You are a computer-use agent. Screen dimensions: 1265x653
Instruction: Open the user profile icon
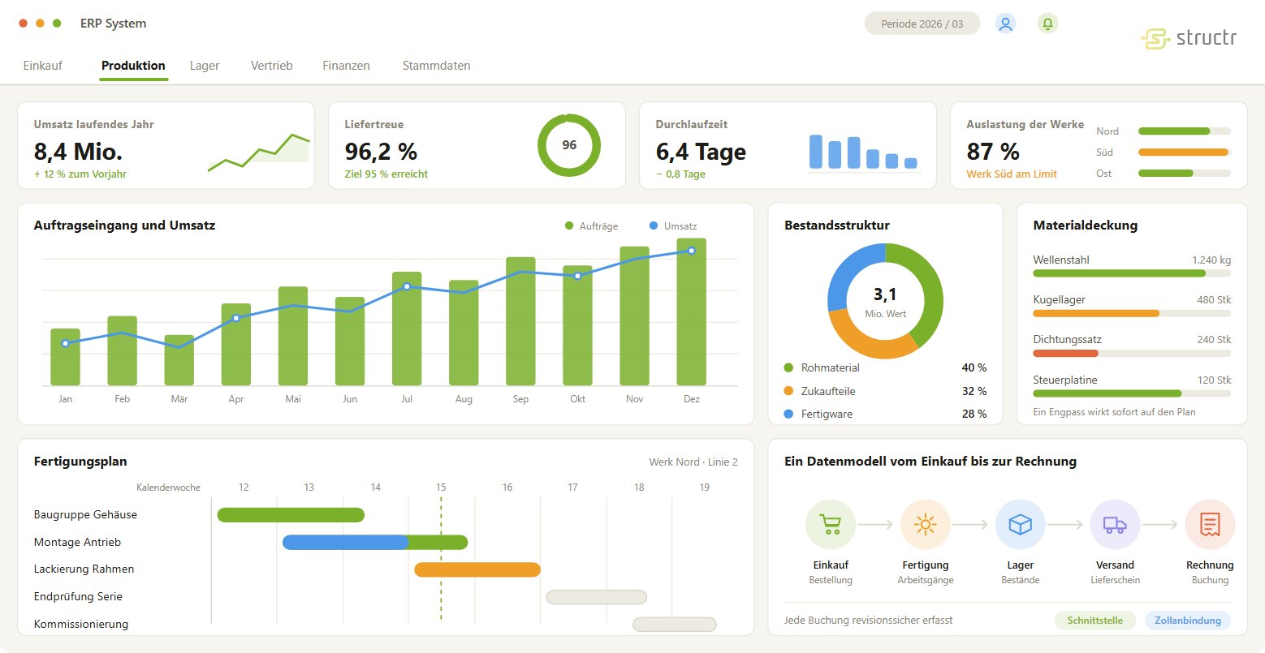point(1005,24)
